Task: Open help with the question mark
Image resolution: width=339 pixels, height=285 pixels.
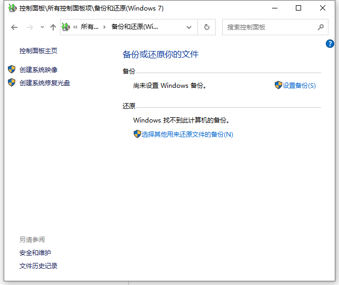Action: 330,44
